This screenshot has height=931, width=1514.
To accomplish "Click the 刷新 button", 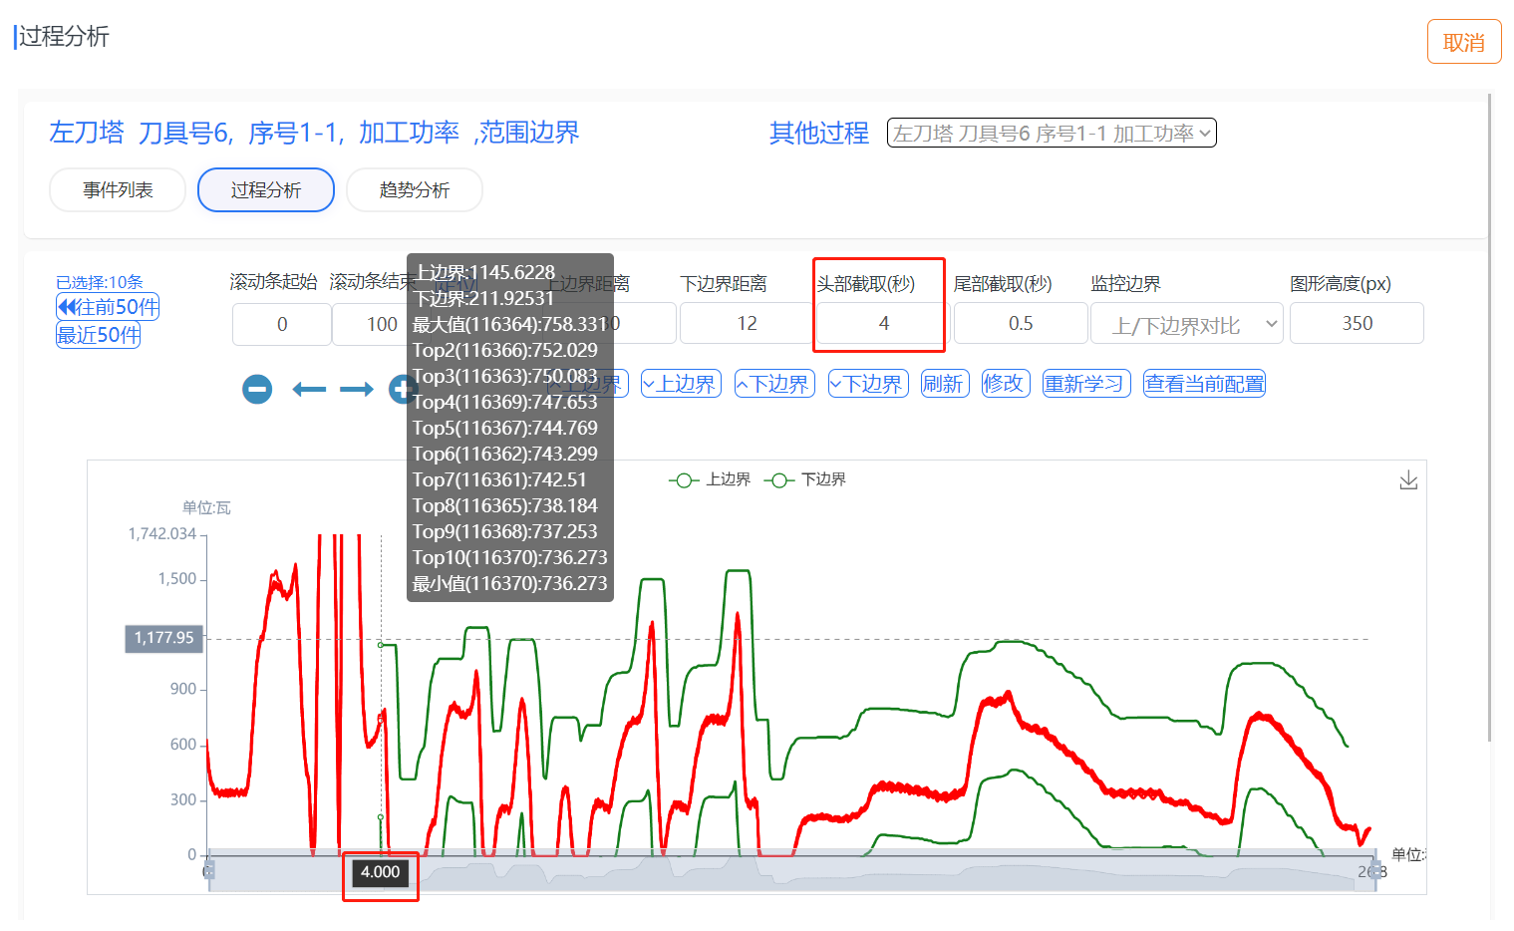I will coord(943,384).
